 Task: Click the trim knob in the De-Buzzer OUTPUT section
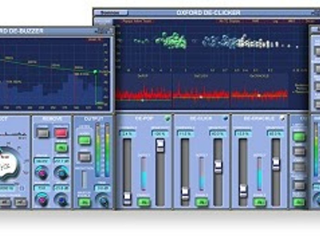coord(102,200)
